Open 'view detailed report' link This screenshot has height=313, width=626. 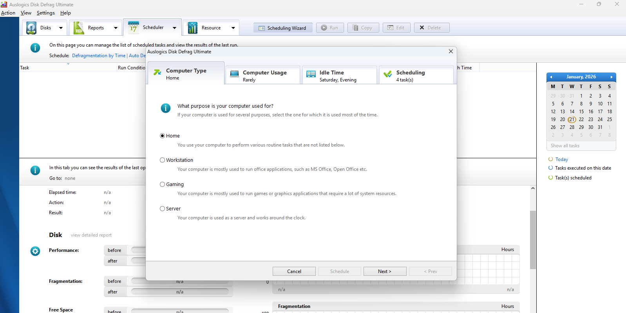91,235
